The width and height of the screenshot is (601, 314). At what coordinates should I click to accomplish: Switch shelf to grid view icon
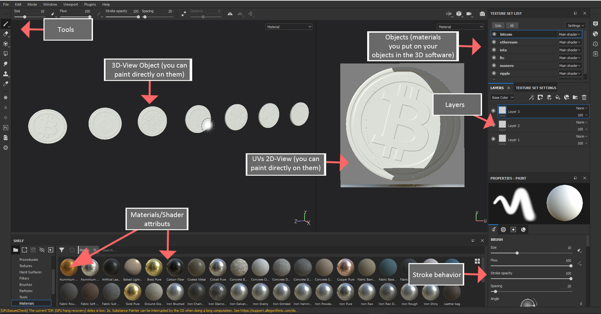tap(477, 261)
